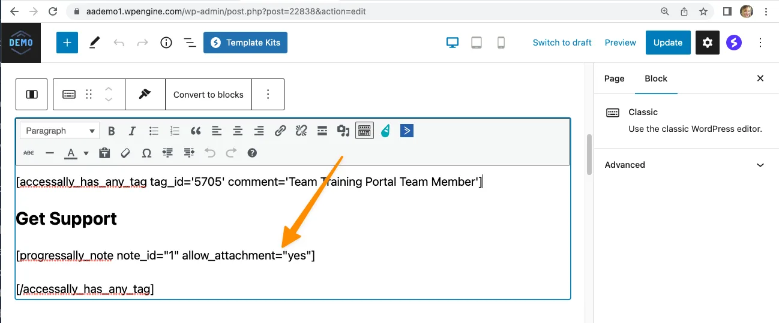Image resolution: width=779 pixels, height=323 pixels.
Task: Open the Paragraph format dropdown
Action: [60, 131]
